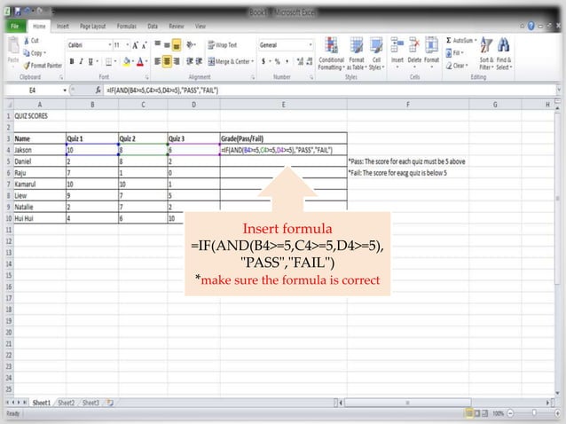Viewport: 566px width, 424px height.
Task: Switch to the Formulas tab
Action: pos(126,26)
